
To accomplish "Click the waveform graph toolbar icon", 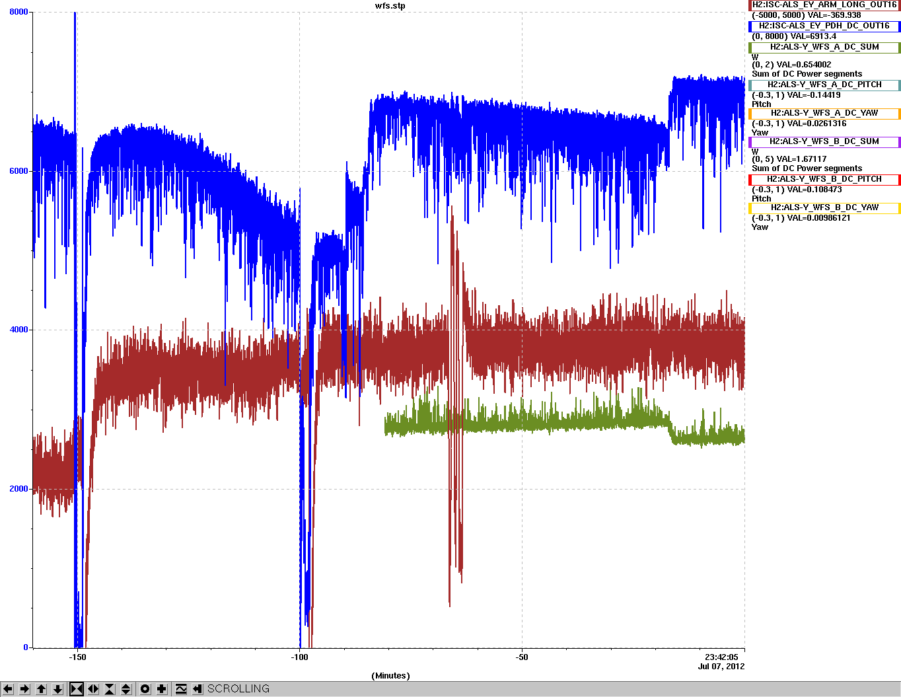I will point(181,689).
